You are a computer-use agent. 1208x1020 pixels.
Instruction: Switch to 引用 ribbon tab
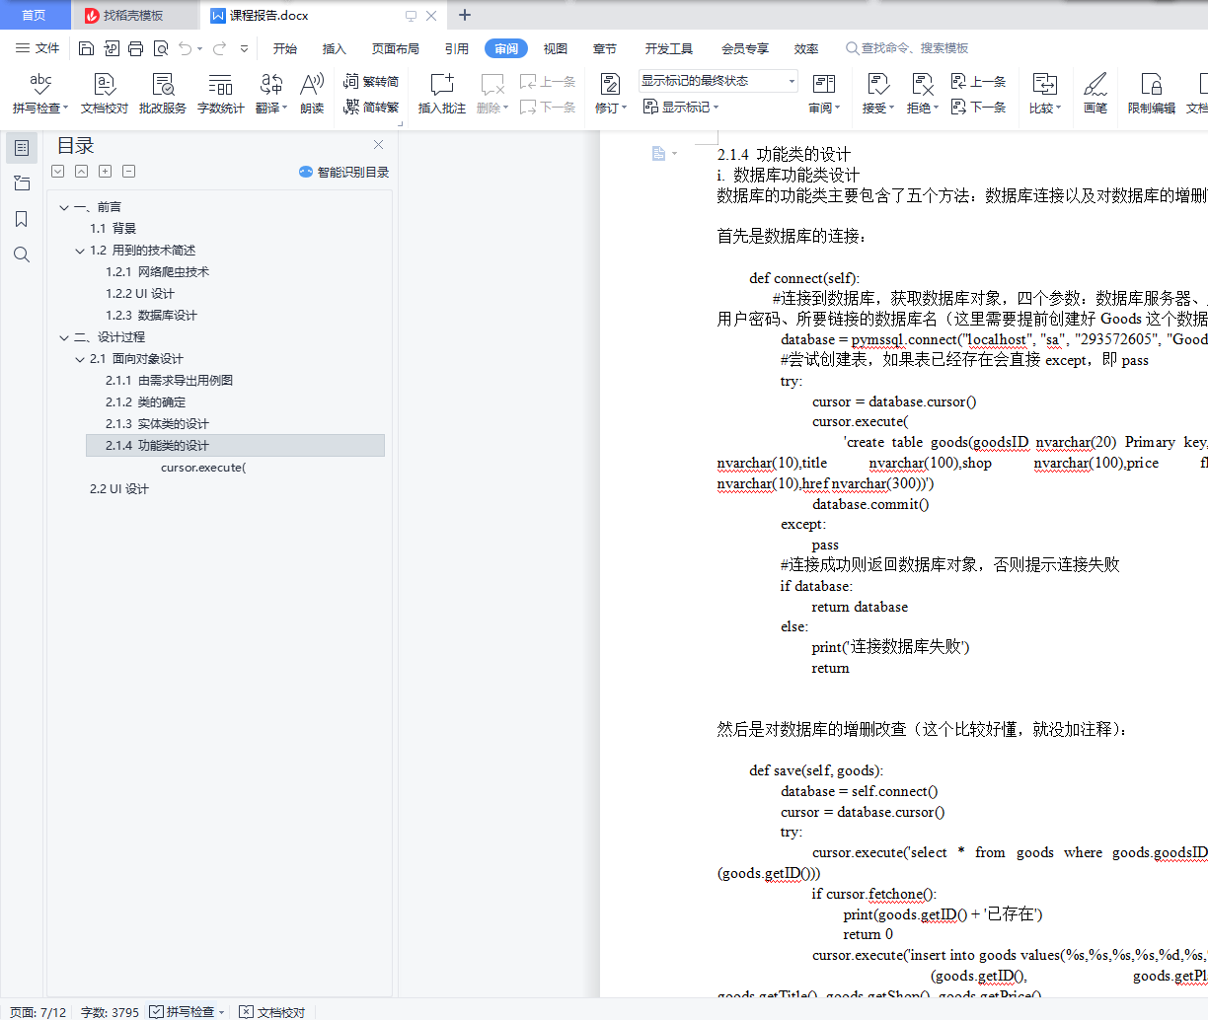pos(457,48)
